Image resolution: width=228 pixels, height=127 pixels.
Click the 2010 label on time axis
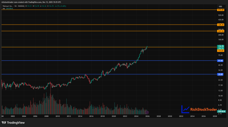point(58,116)
